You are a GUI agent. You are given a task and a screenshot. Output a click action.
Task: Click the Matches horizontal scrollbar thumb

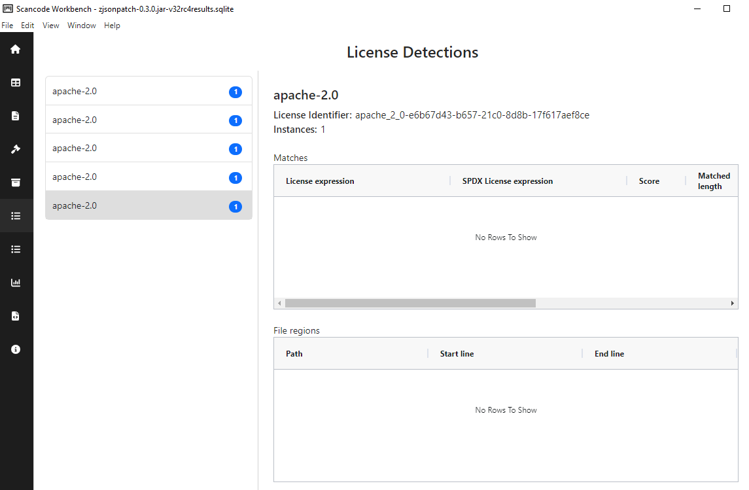pos(410,304)
